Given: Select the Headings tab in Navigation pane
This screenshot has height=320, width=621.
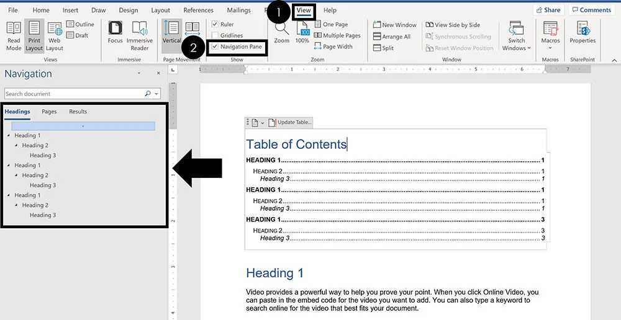Looking at the screenshot, I should [17, 112].
